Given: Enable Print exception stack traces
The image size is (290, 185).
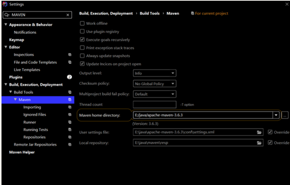Looking at the screenshot, I should 82,48.
